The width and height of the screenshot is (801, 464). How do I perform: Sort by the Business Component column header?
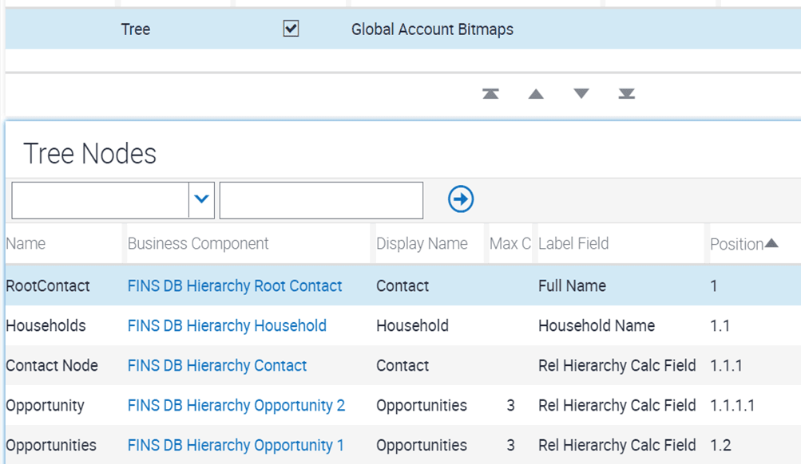point(198,244)
